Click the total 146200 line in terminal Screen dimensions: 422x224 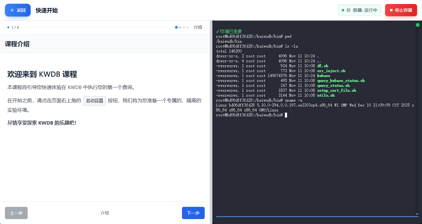point(229,51)
